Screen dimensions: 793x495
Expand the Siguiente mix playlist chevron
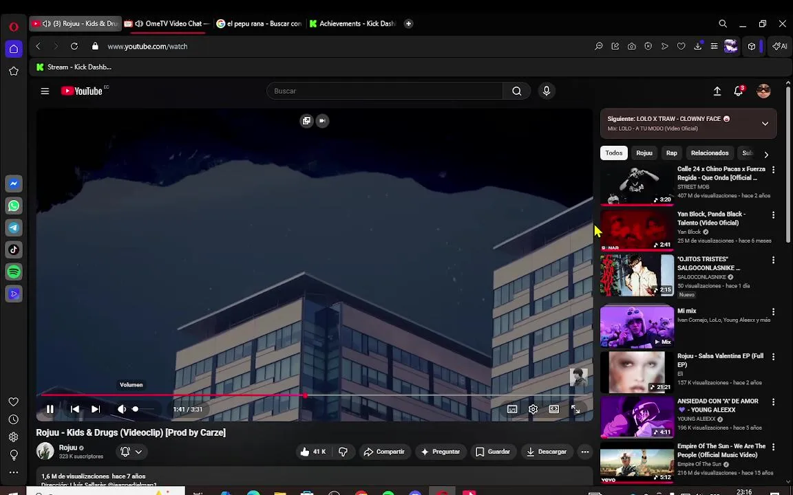click(x=765, y=124)
